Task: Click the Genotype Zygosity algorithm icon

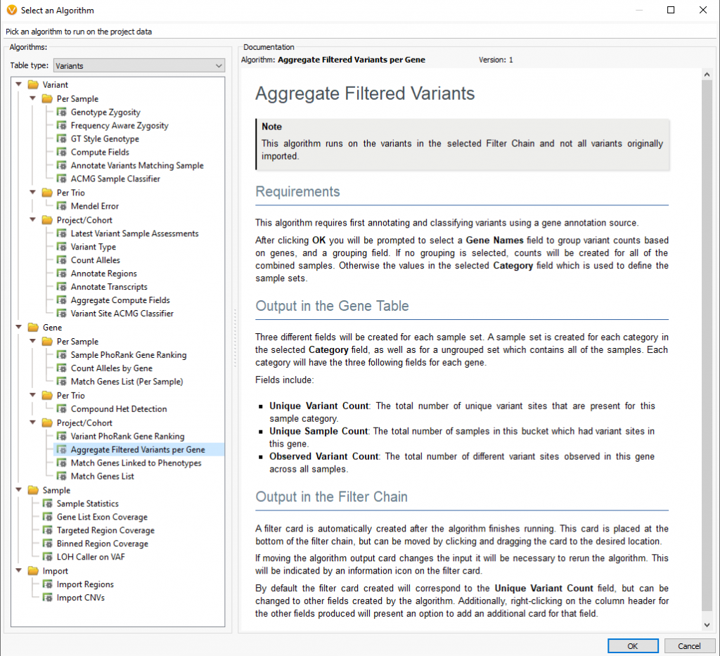Action: (62, 112)
